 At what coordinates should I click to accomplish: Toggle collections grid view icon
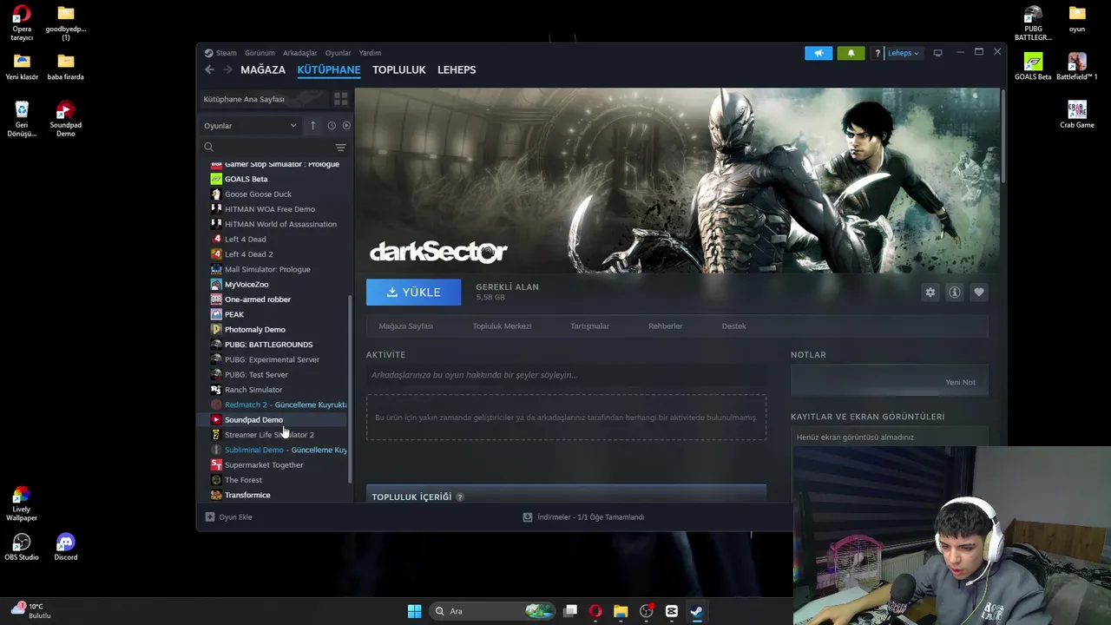point(341,99)
